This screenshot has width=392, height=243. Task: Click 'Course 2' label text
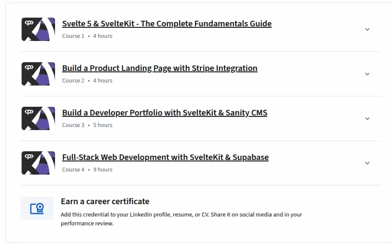[73, 81]
